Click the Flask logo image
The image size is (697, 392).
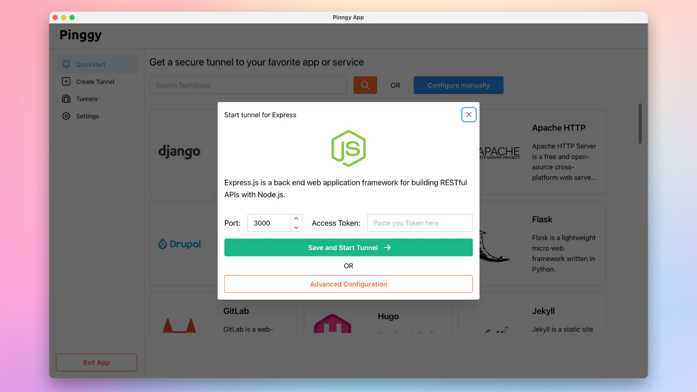coord(494,247)
